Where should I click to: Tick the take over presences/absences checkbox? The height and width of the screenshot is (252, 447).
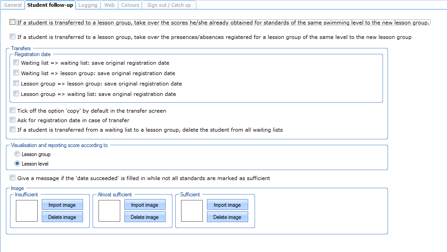(x=12, y=37)
